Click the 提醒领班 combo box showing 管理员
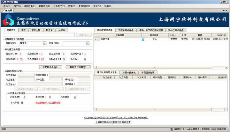Screen dimensions: 230x132 pyautogui.click(x=33, y=43)
